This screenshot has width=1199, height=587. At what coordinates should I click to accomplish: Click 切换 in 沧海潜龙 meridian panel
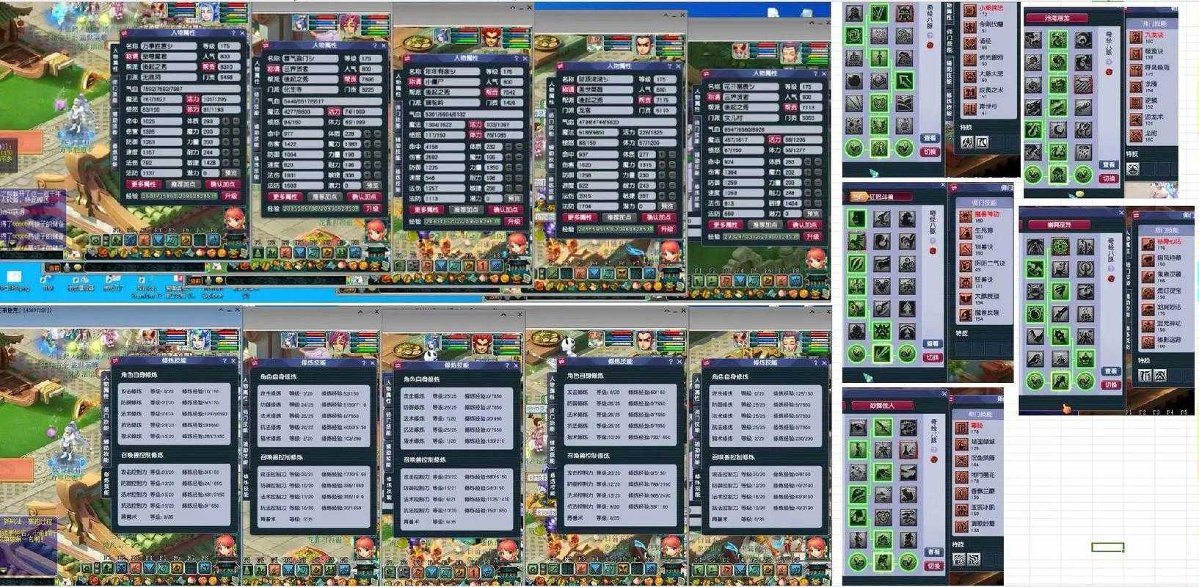[x=1109, y=178]
